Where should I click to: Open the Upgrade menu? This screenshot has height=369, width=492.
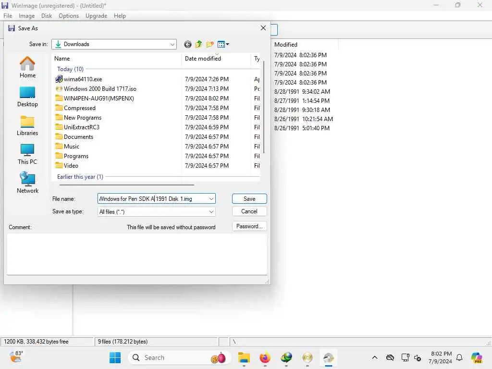coord(96,16)
